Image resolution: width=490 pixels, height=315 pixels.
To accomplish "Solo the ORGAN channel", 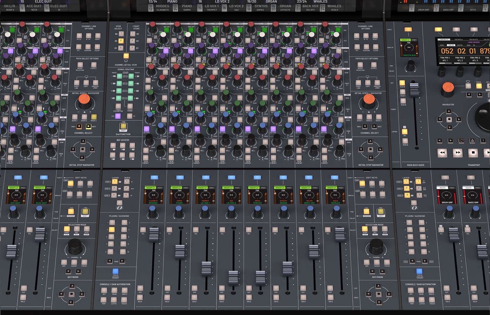I will pos(276,297).
